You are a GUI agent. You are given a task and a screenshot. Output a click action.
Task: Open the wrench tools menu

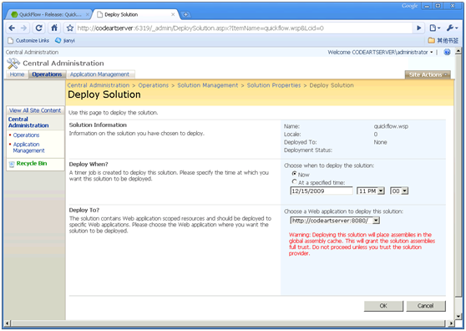(x=453, y=28)
